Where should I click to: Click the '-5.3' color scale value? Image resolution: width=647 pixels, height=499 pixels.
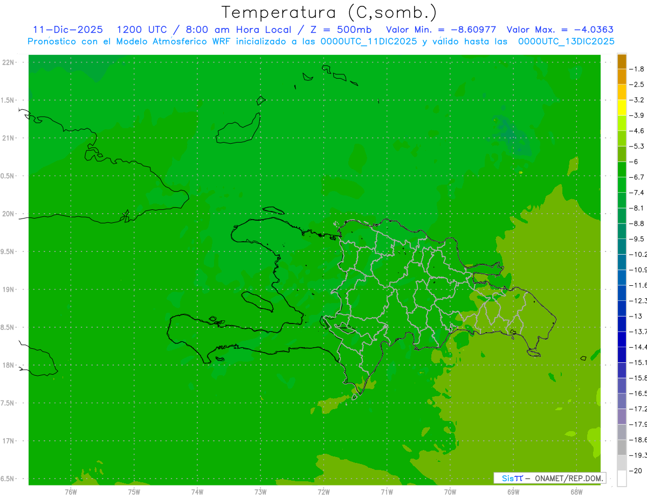[637, 146]
